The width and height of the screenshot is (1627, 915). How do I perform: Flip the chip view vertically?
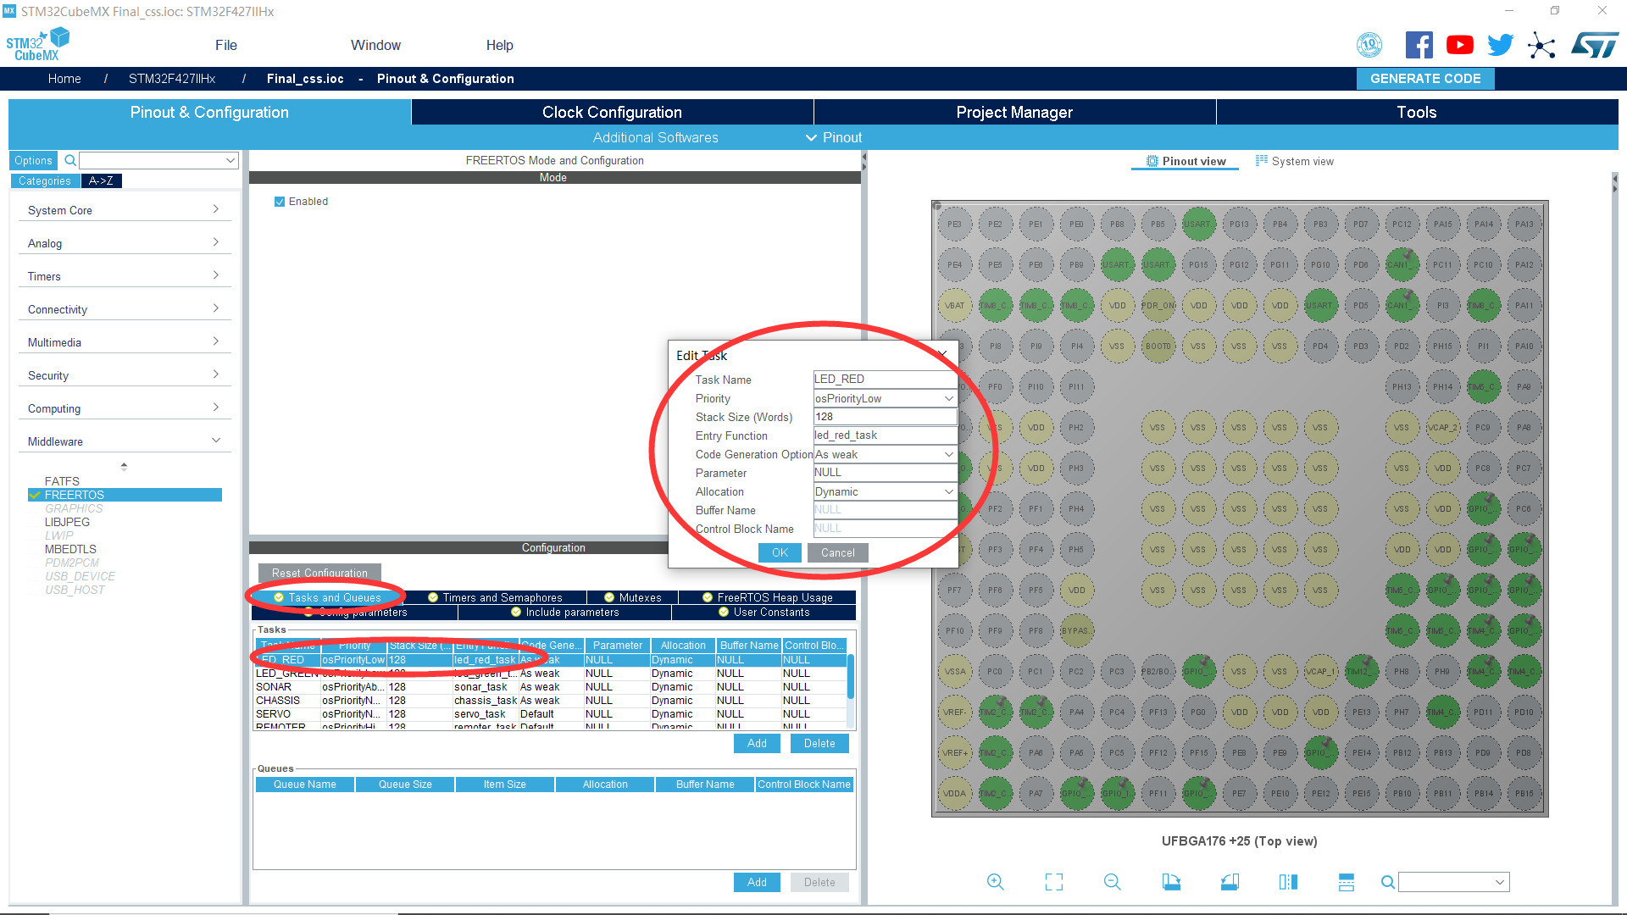coord(1347,882)
